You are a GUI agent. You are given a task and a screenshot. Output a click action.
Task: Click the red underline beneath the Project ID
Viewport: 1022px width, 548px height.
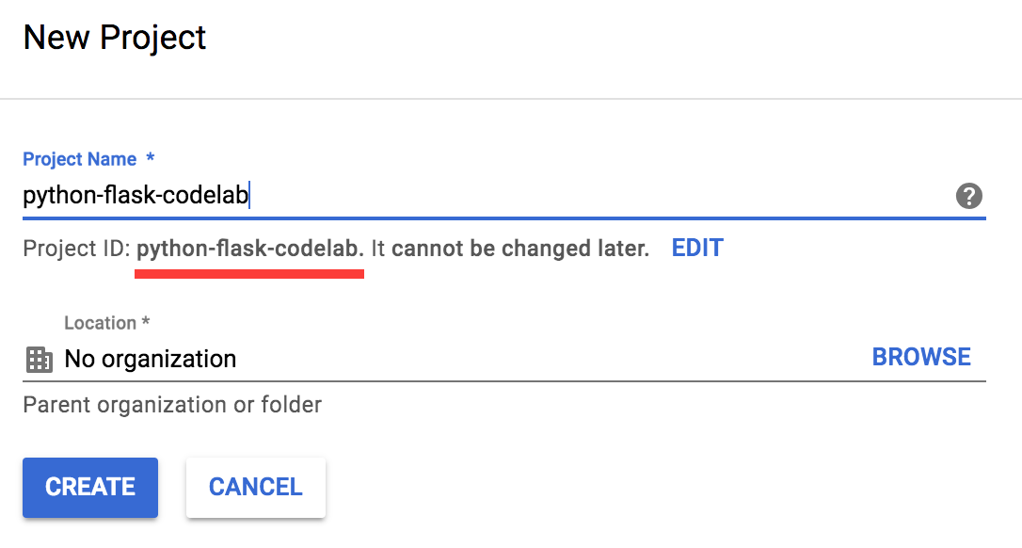point(249,274)
